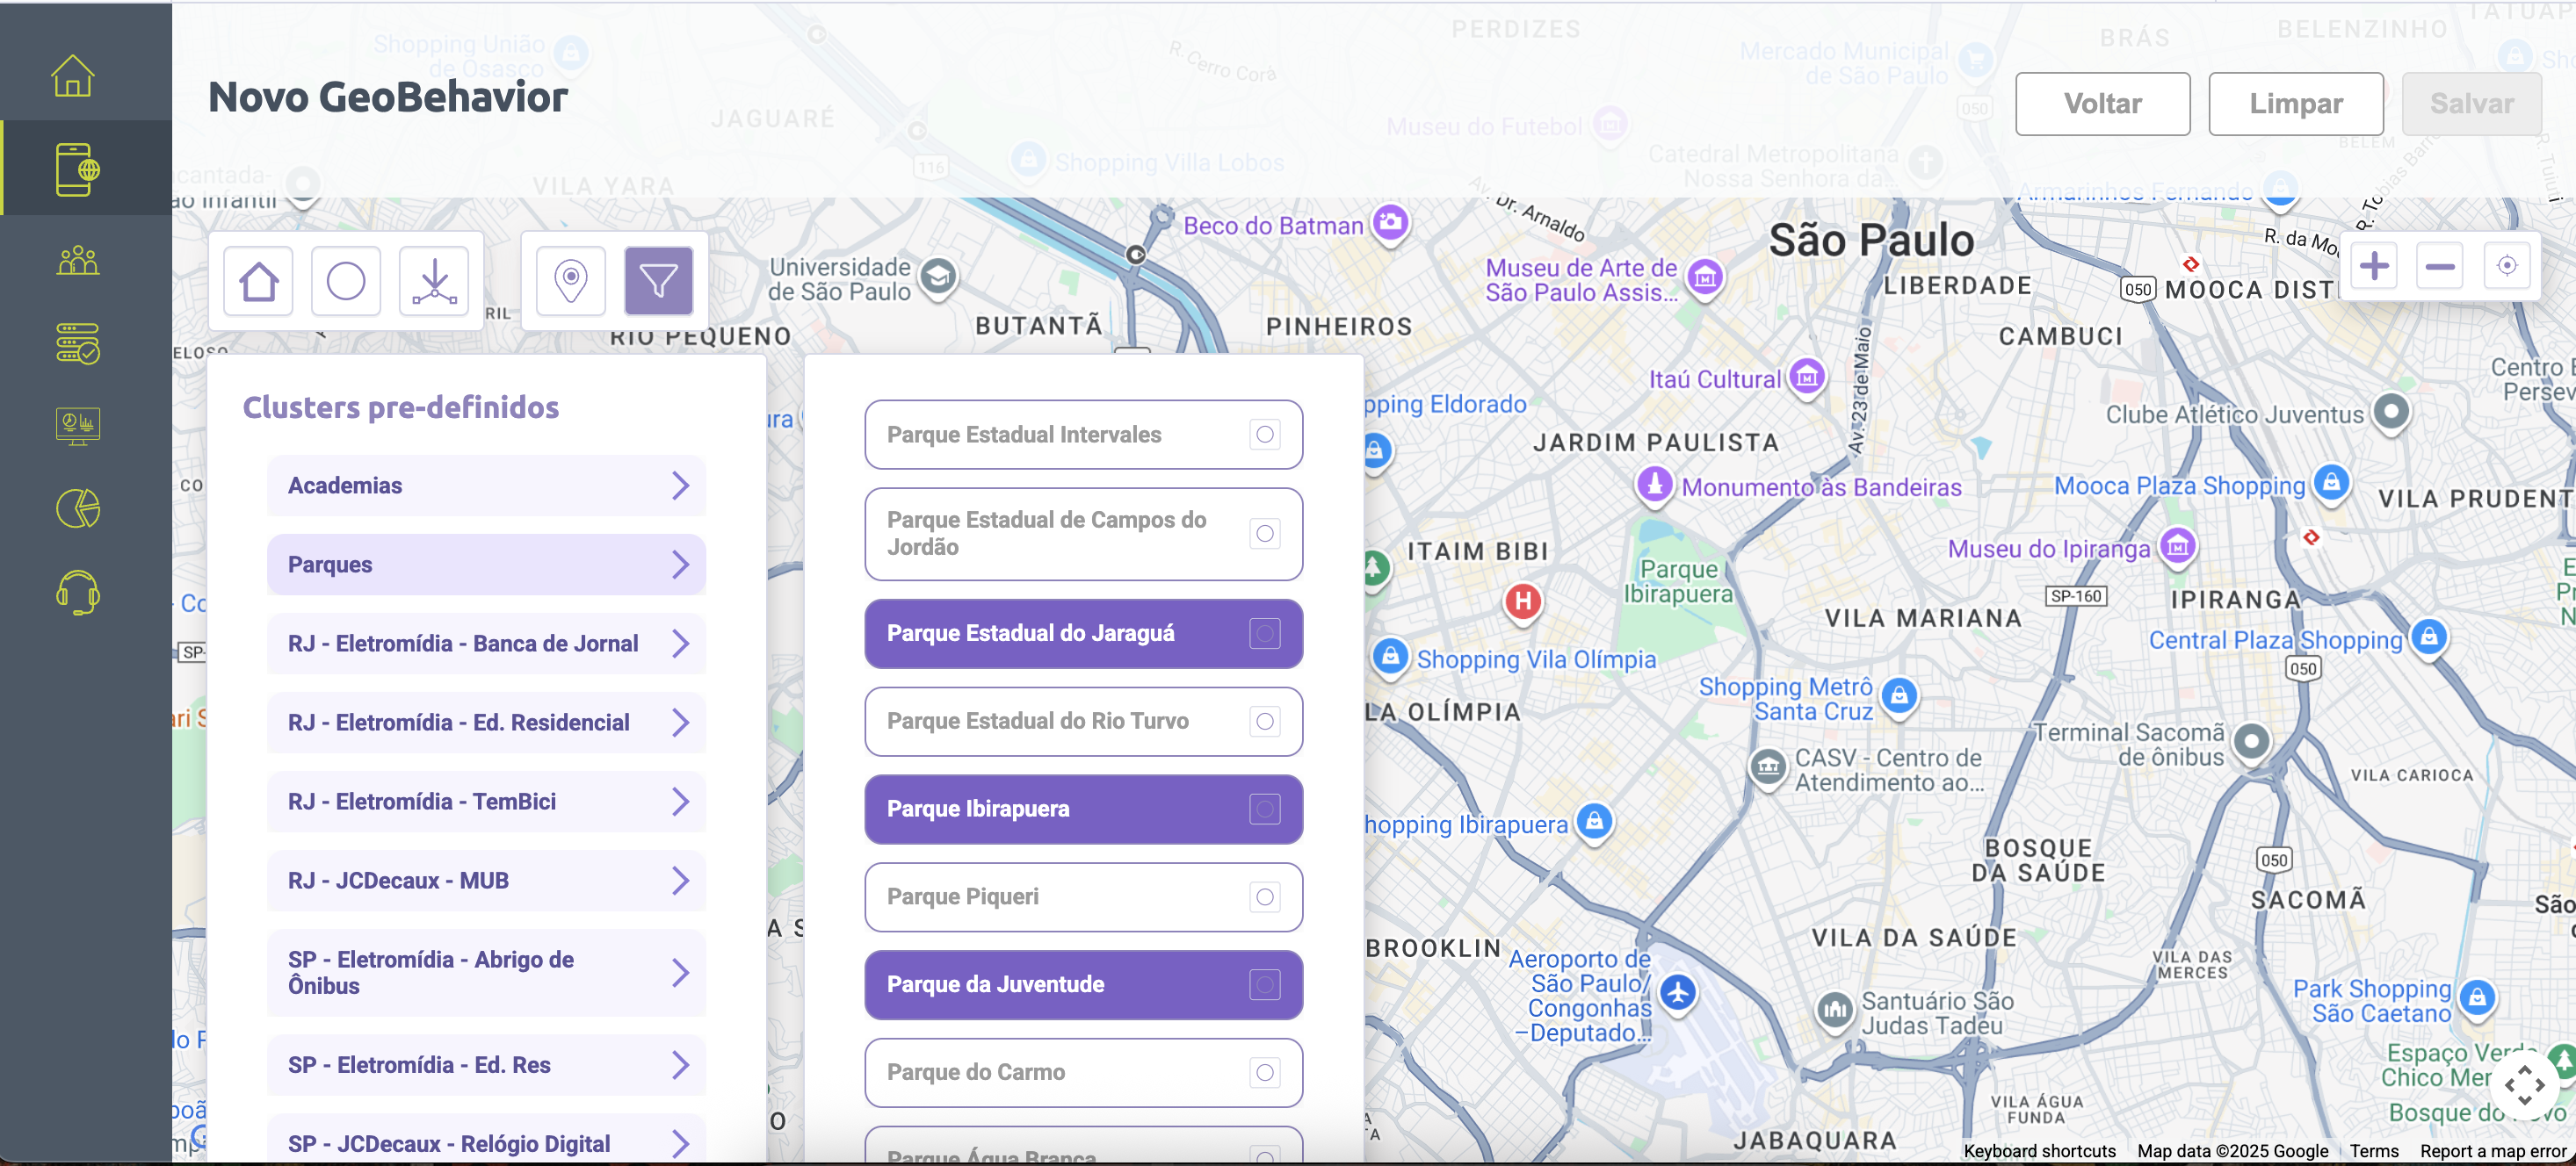Click the Limpar button
The image size is (2576, 1166).
(2295, 104)
